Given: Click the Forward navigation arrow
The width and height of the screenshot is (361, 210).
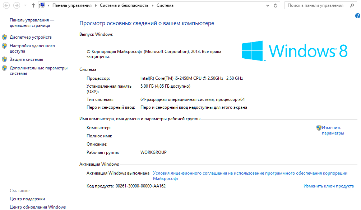Looking at the screenshot, I should click(x=17, y=5).
